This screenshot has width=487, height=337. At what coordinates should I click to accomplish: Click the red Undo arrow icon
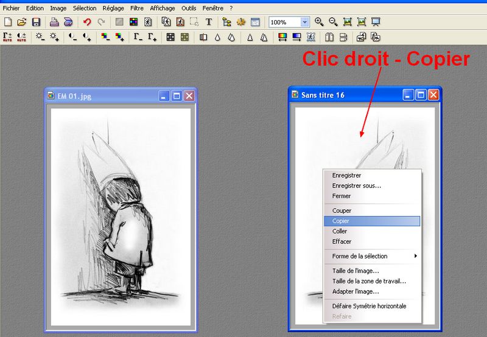click(x=87, y=22)
